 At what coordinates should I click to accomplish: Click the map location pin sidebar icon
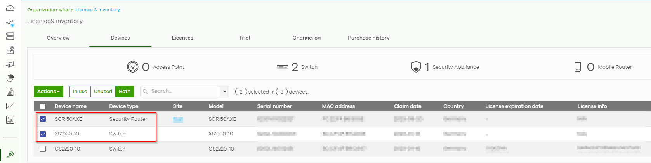coord(10,50)
